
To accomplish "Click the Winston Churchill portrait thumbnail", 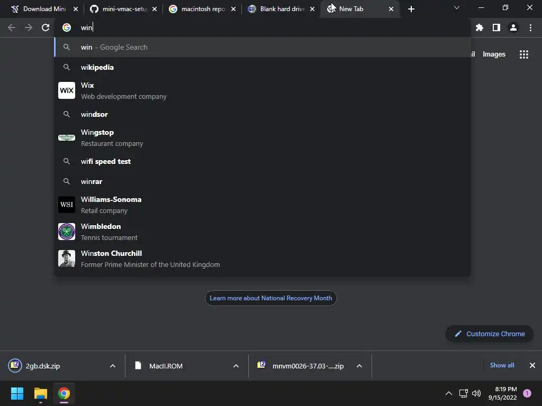I will (x=67, y=259).
